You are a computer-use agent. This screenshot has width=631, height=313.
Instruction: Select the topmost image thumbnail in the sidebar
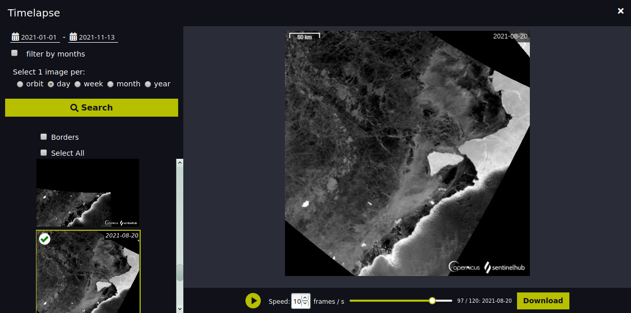pos(87,193)
